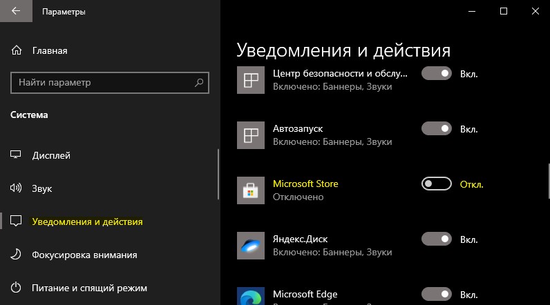This screenshot has height=305, width=550.
Task: Click the search magnifier icon
Action: pos(199,83)
